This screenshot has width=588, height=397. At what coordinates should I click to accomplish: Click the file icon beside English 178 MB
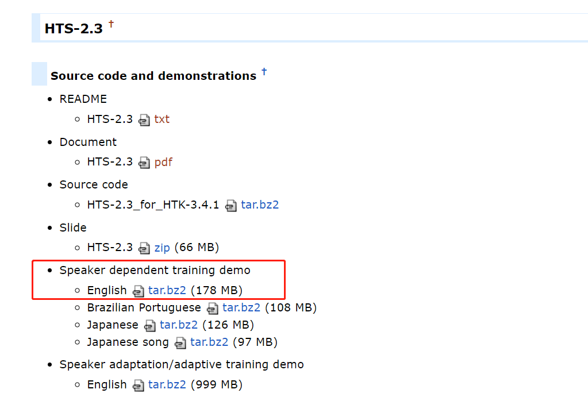[x=138, y=291]
